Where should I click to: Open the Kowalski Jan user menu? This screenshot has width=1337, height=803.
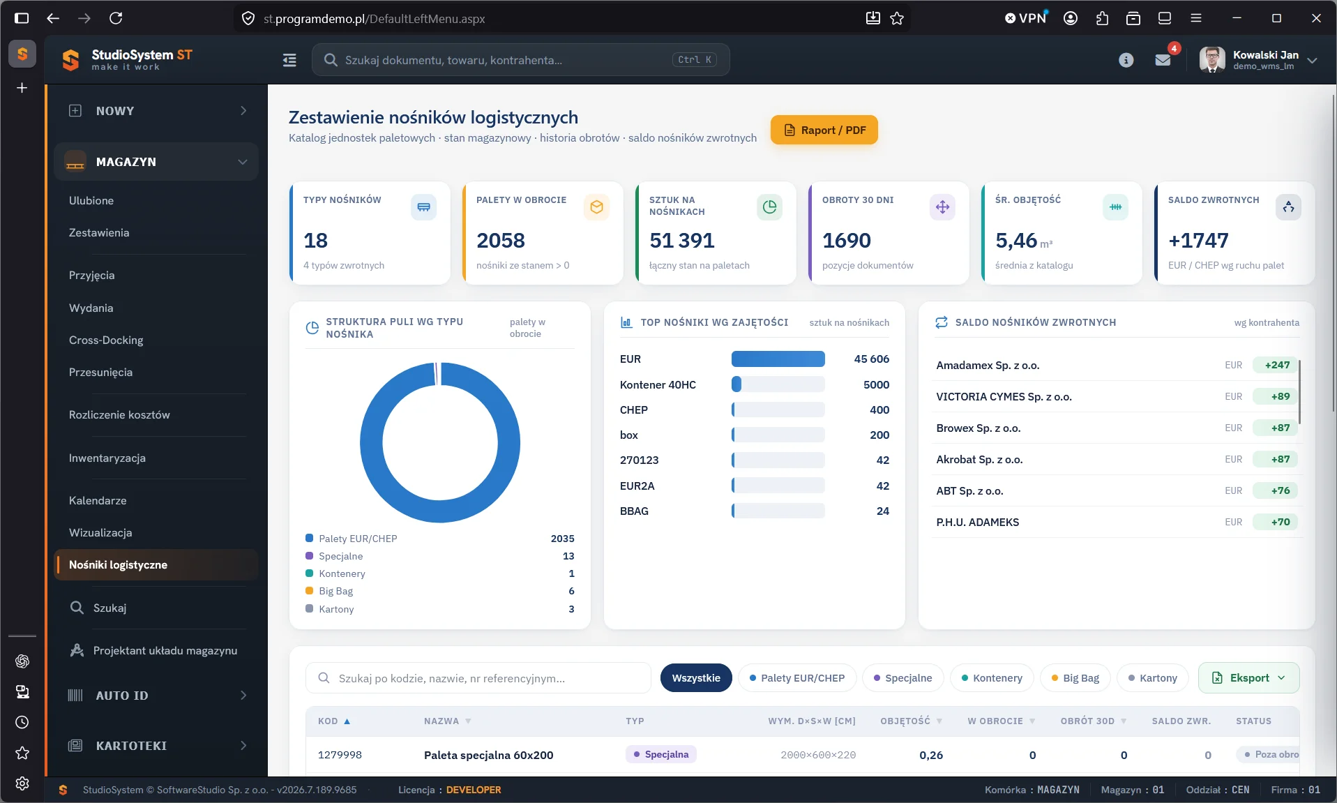click(x=1258, y=60)
